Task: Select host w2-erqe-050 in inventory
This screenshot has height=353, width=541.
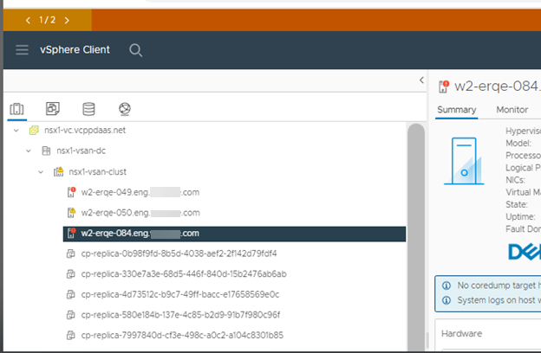Action: 140,213
